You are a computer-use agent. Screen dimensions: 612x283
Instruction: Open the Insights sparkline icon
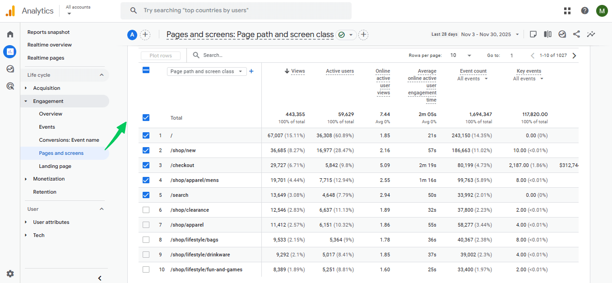tap(591, 34)
